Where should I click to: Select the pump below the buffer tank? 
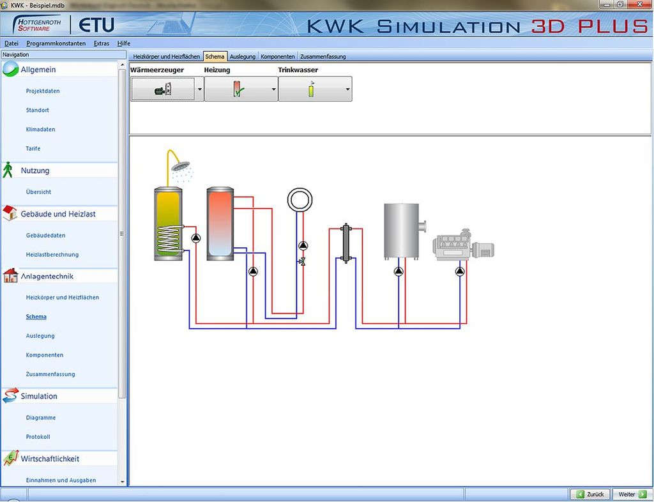253,271
